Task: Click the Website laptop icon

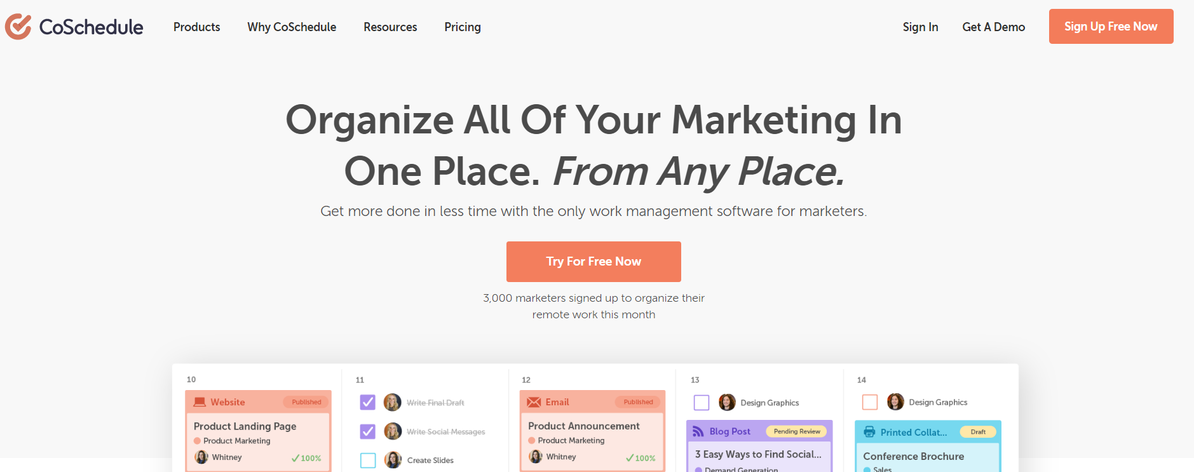Action: [200, 402]
